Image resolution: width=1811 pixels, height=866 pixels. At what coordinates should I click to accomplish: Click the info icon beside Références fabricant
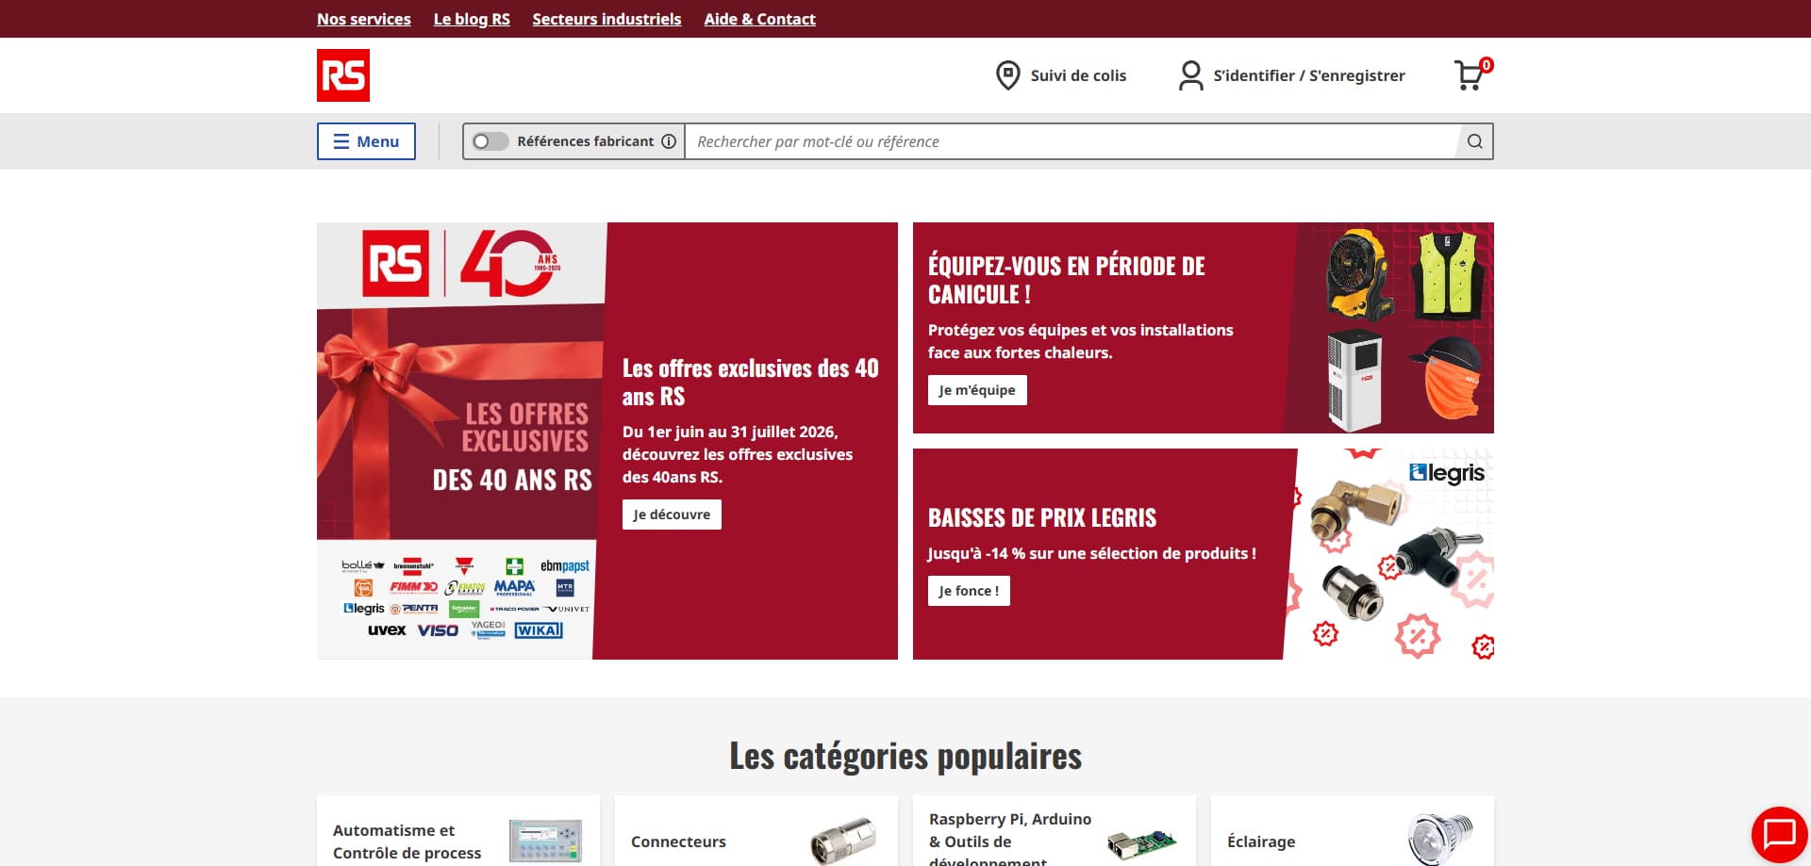tap(669, 141)
